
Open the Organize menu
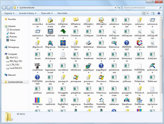(9, 13)
